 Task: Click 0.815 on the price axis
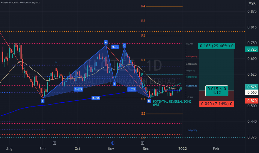252,27
